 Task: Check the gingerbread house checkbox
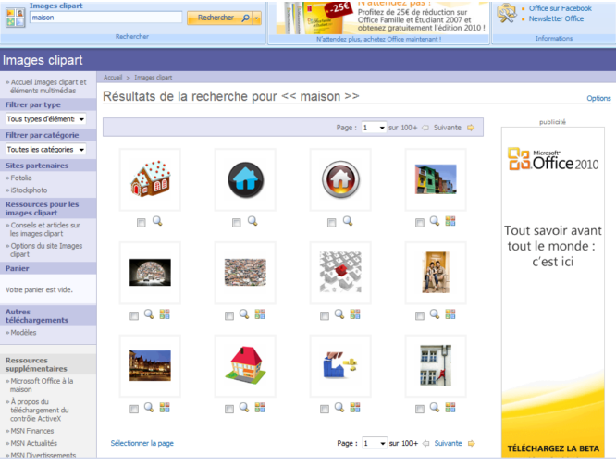[141, 223]
